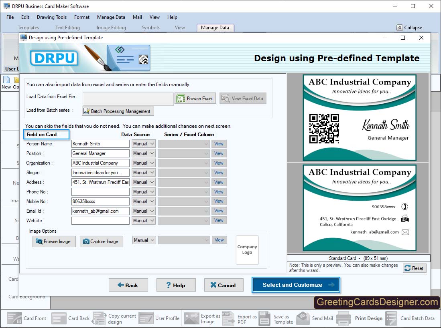Viewport: 441px width, 328px height.
Task: Open the Person Name data source dropdown
Action: click(x=143, y=144)
